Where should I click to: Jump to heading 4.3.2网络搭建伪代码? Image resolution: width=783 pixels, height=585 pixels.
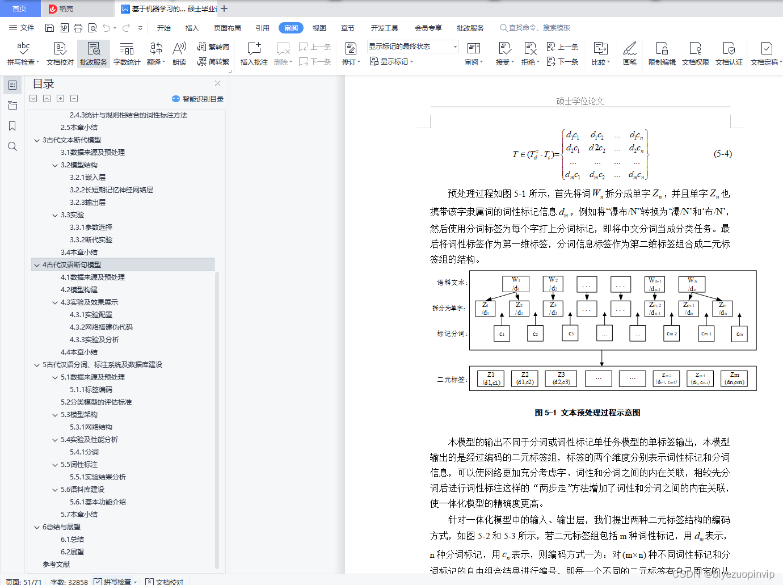(x=101, y=327)
